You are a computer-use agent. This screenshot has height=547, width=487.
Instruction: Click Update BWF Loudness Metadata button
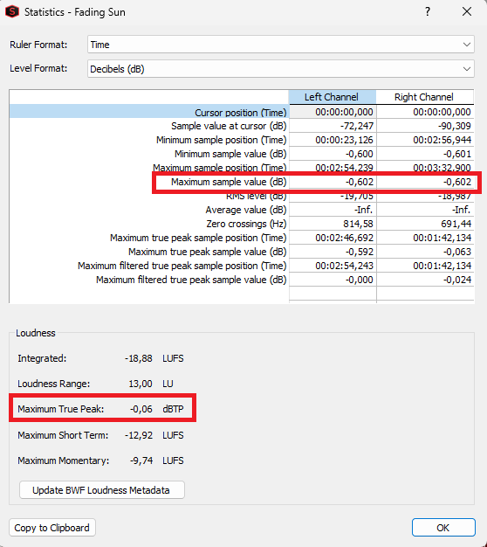click(x=102, y=490)
